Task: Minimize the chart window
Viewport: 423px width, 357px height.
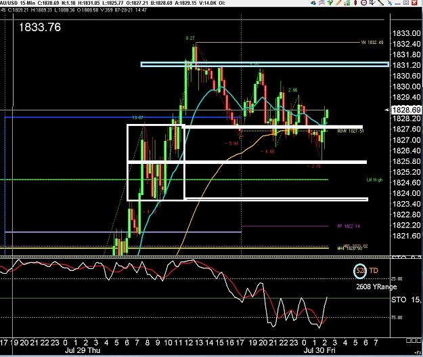Action: click(x=398, y=3)
